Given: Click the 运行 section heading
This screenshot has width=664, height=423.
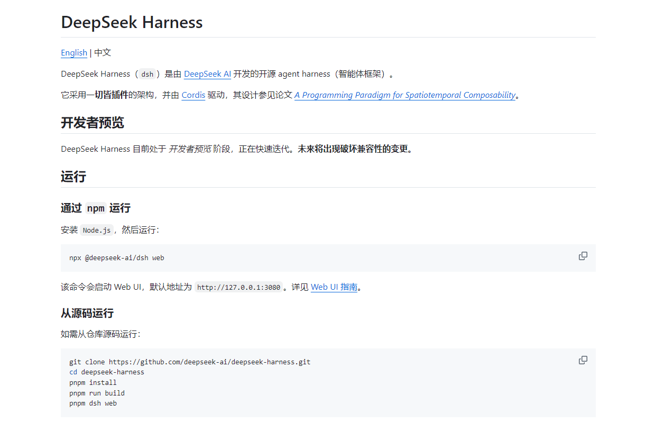Looking at the screenshot, I should (73, 177).
